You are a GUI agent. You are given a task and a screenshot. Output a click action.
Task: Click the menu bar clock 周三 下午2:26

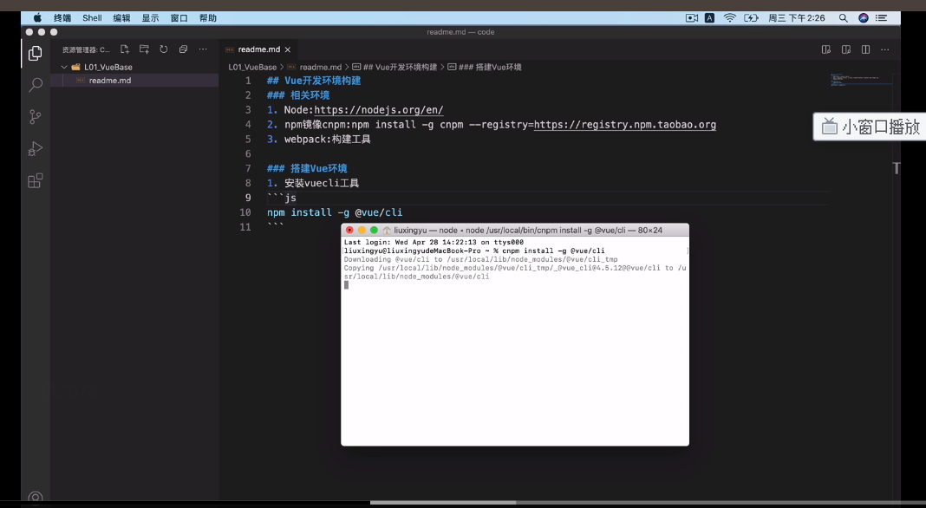(797, 17)
